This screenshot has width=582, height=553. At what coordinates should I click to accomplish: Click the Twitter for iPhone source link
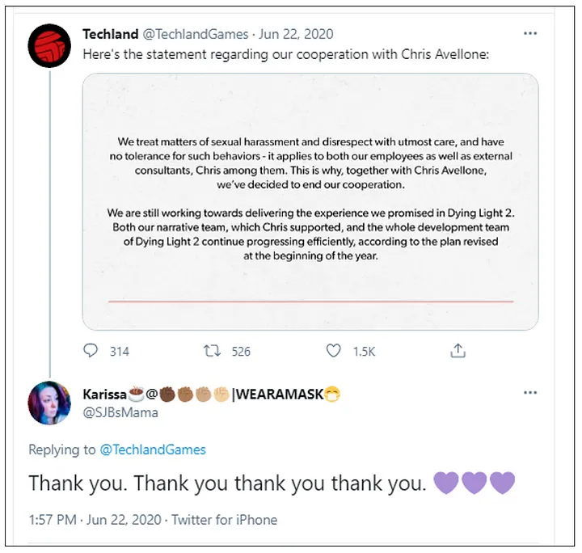point(224,520)
